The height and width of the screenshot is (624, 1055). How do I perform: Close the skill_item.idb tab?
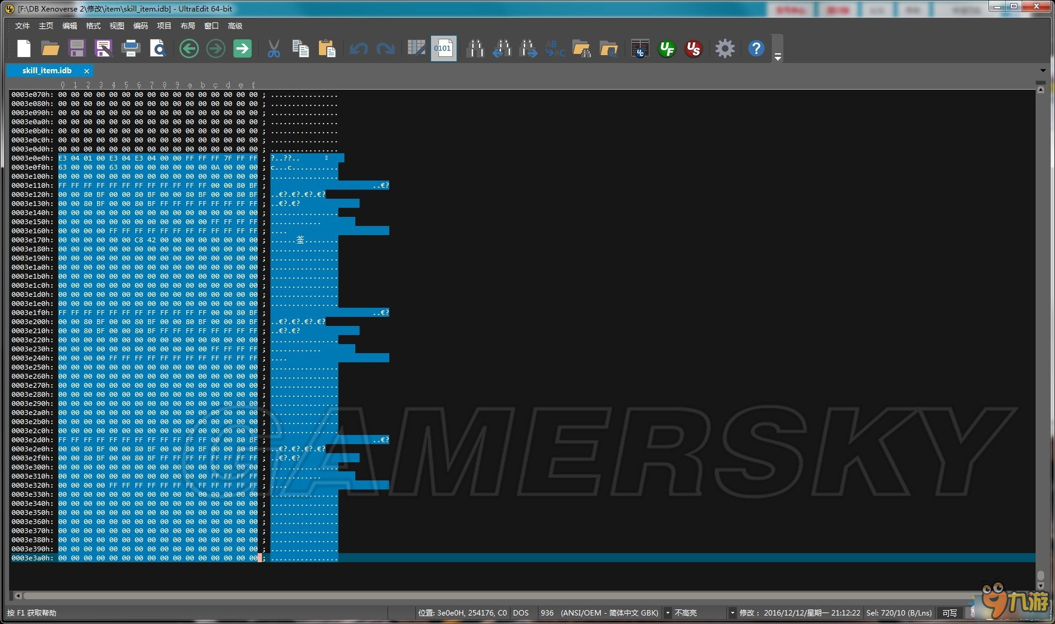87,71
